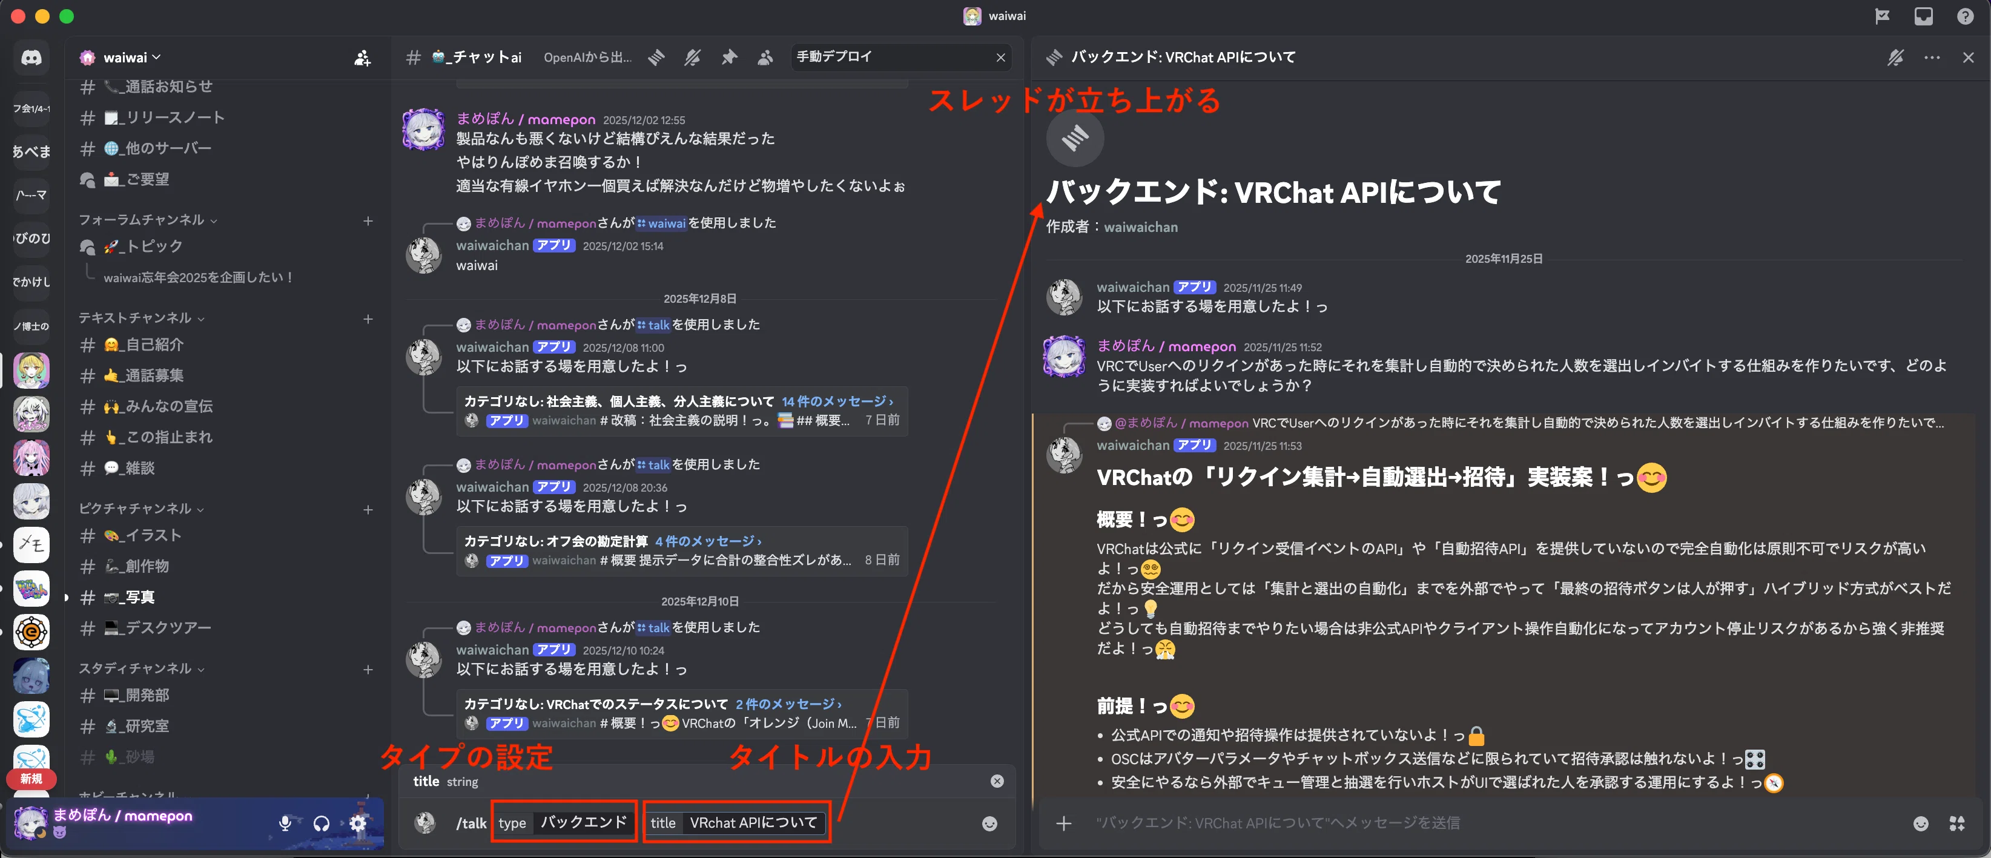
Task: Open the 2 件のメッセージ thread link
Action: pos(788,704)
